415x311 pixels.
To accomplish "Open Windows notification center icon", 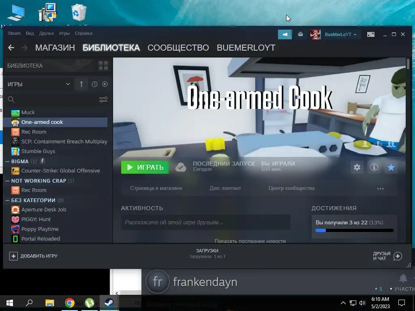I will pos(402,303).
